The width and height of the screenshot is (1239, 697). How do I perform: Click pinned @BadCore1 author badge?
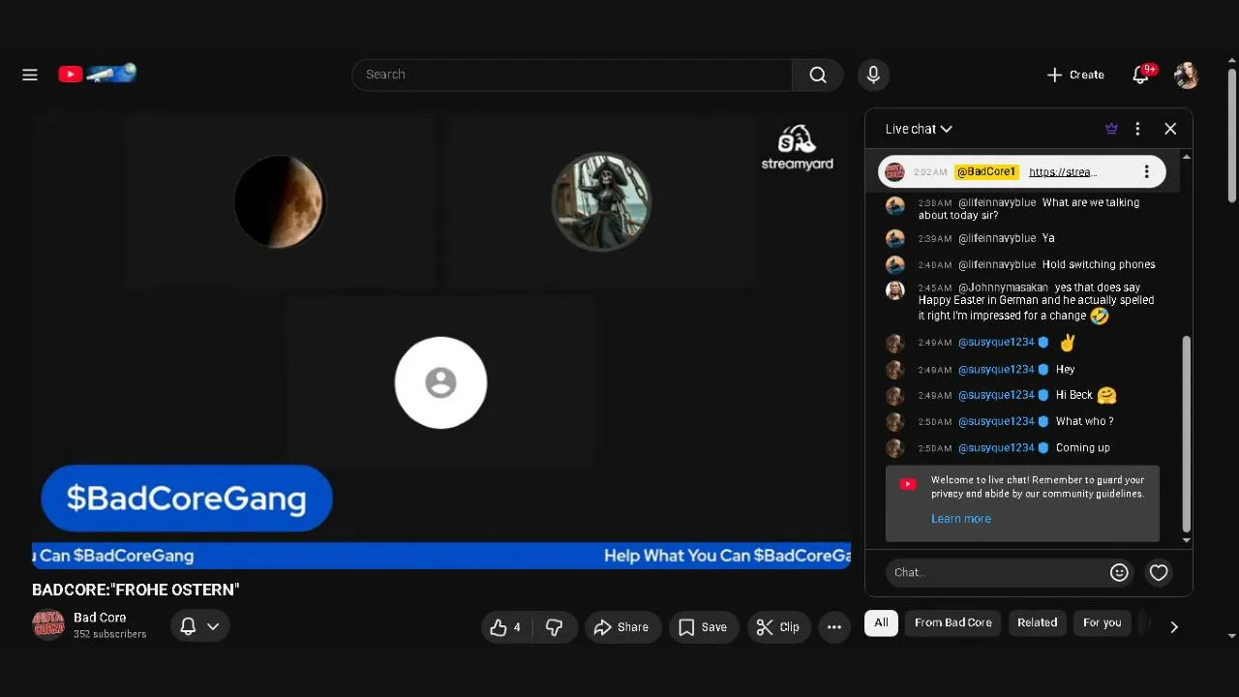[986, 171]
